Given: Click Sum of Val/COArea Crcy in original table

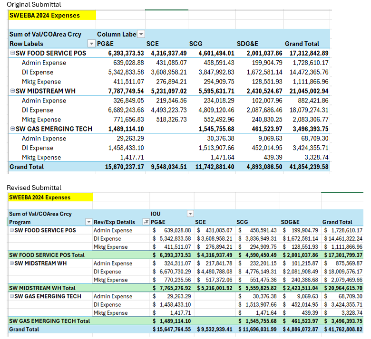Looking at the screenshot, I should (45, 34).
